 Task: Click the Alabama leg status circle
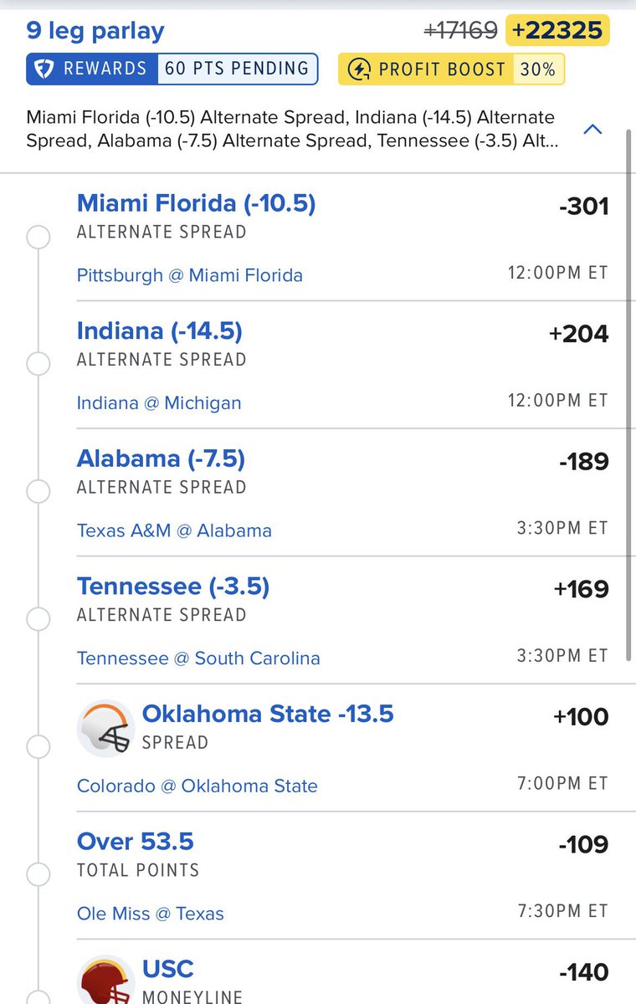[38, 492]
